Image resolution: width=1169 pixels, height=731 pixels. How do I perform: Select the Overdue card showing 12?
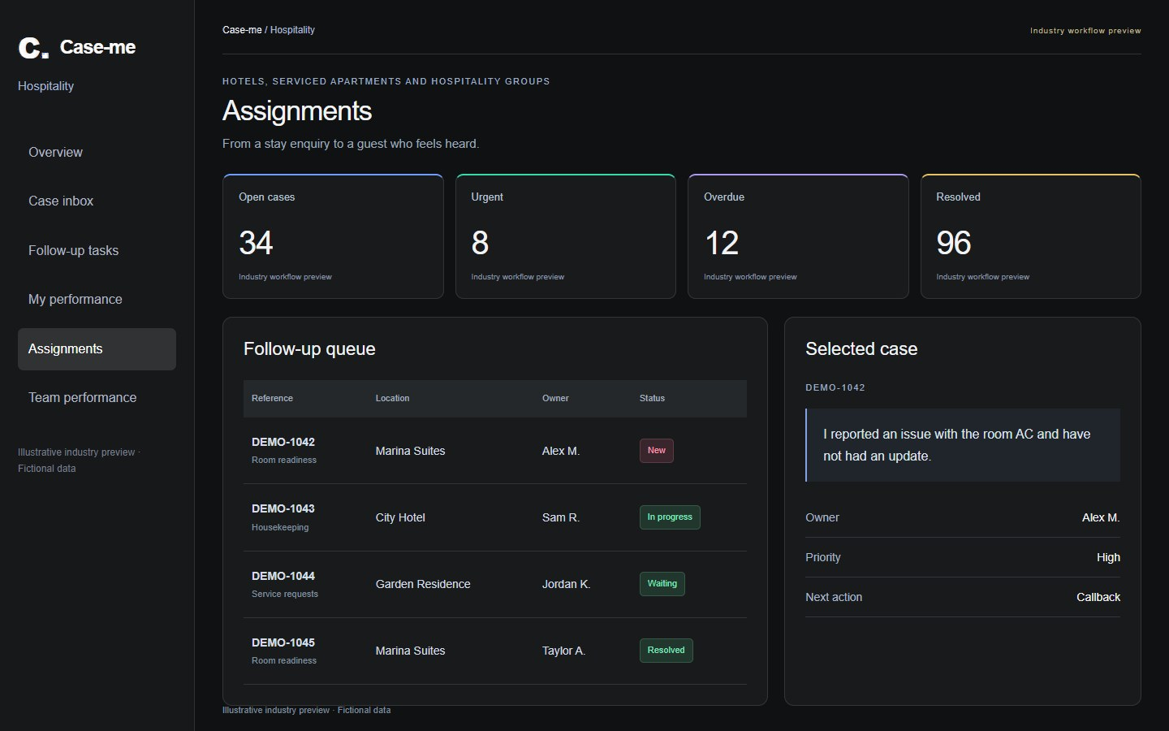pyautogui.click(x=798, y=236)
